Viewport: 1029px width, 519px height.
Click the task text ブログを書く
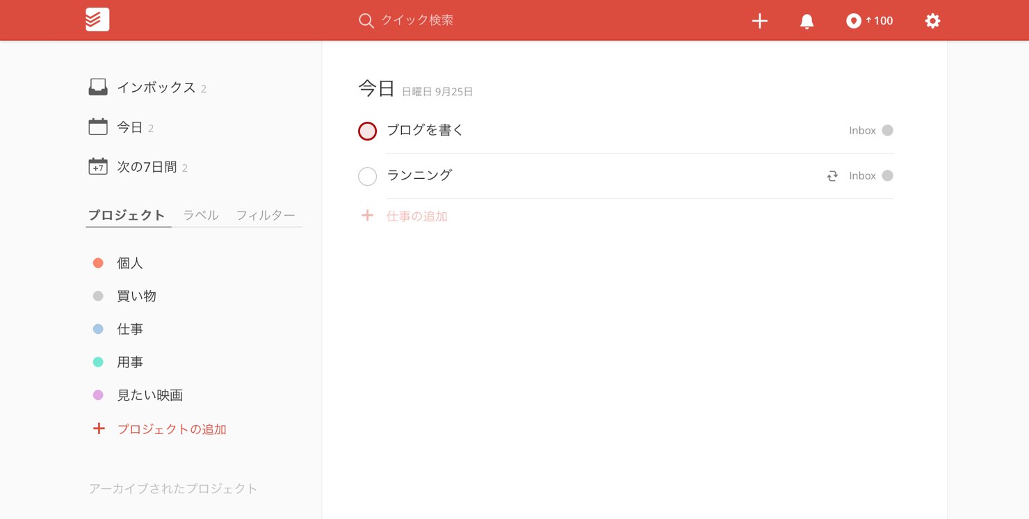[x=425, y=130]
